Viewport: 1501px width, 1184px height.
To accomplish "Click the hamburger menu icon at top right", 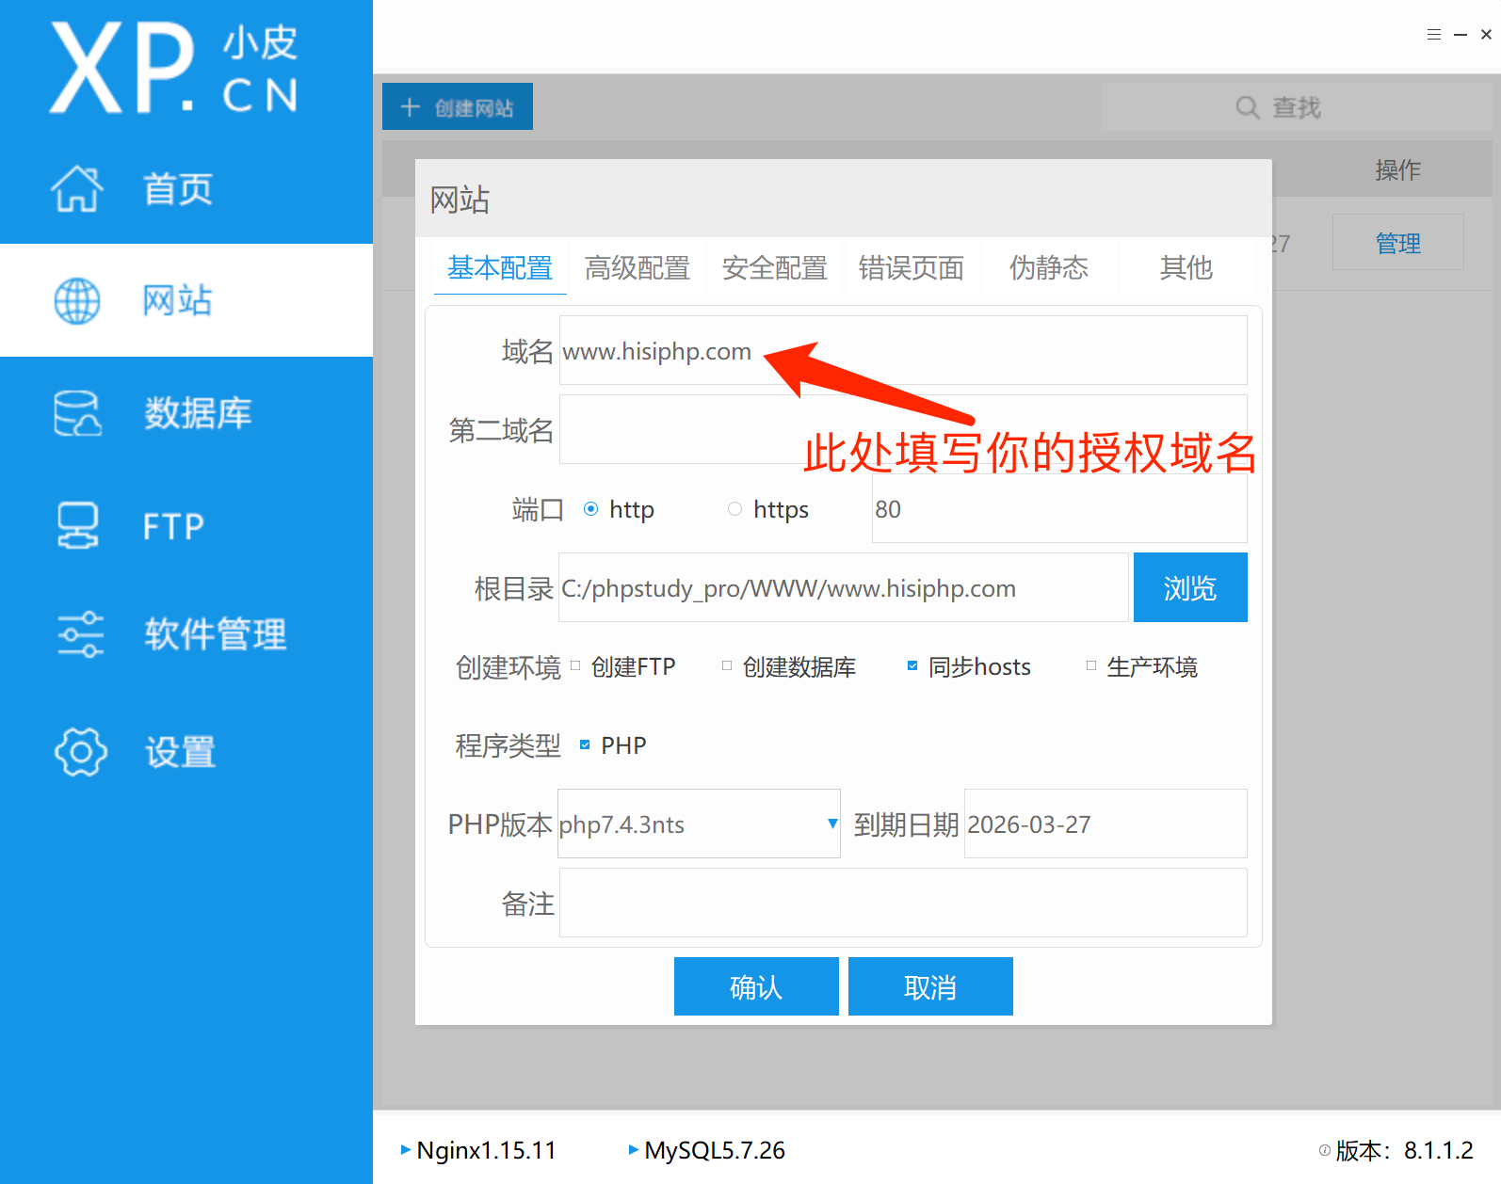I will pyautogui.click(x=1434, y=35).
